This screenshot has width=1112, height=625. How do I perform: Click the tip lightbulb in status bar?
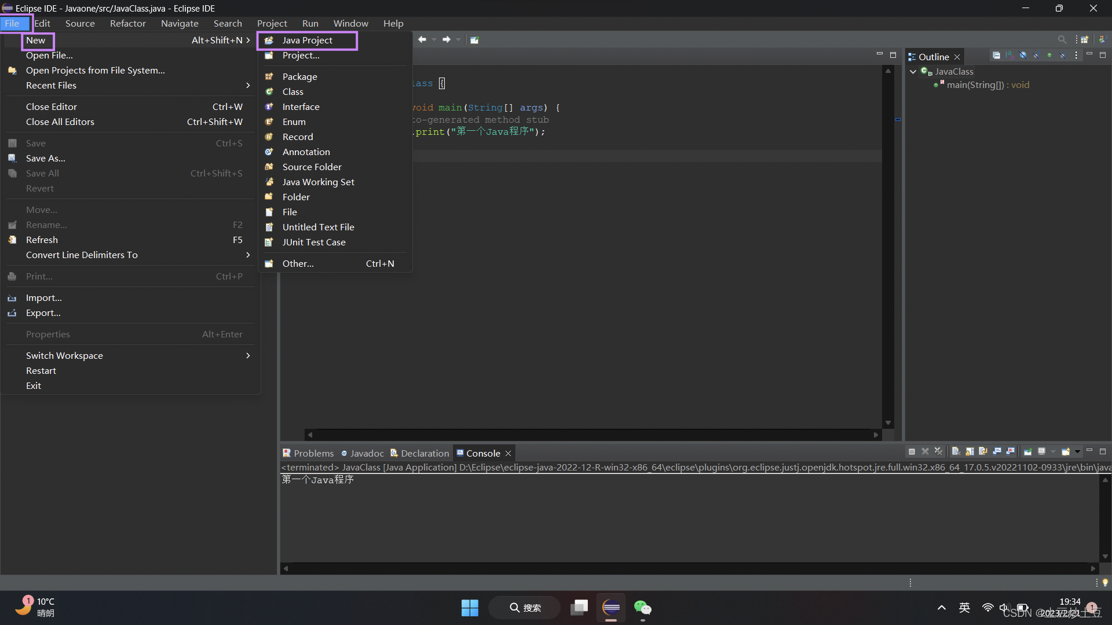[1105, 583]
